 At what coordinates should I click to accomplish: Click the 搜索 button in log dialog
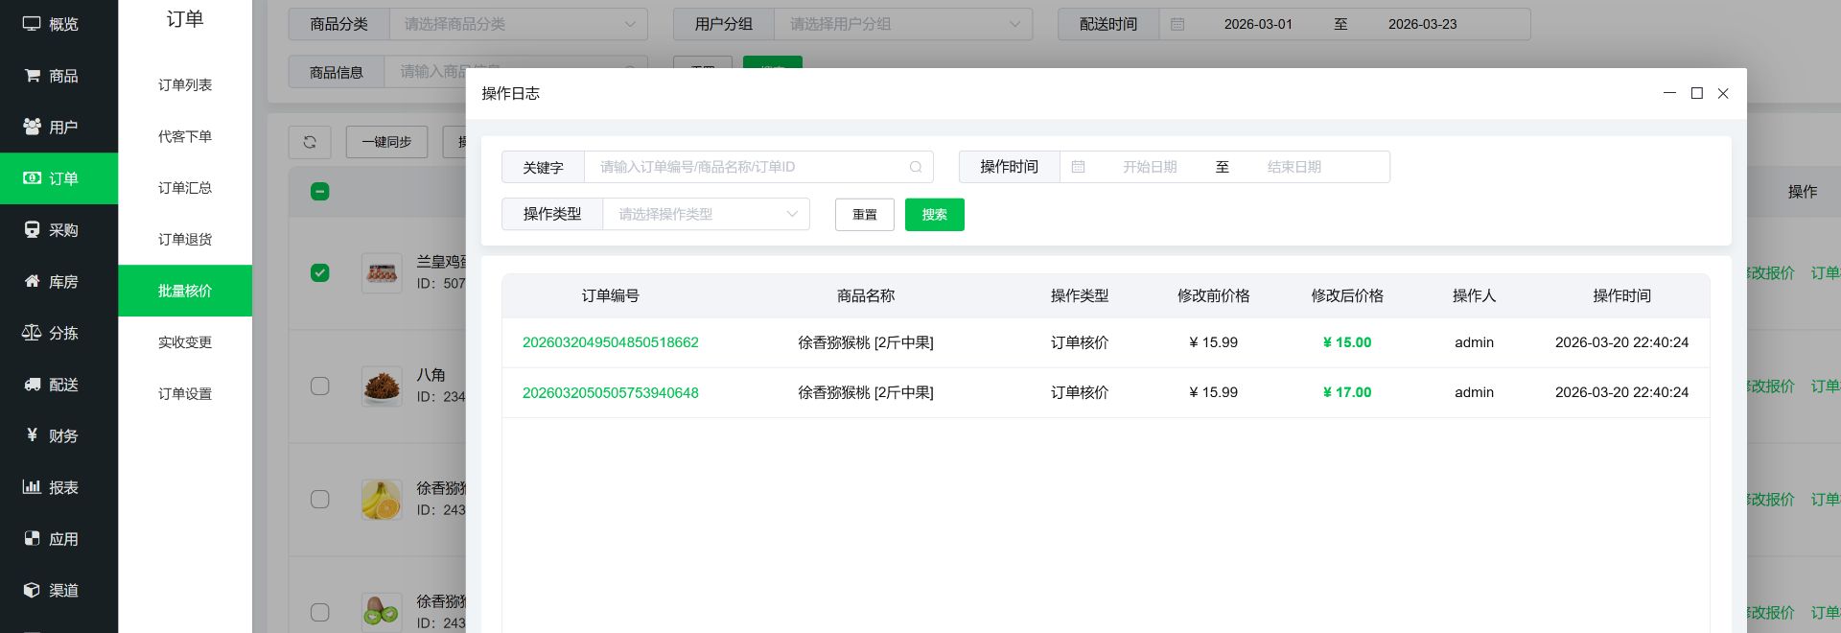(x=935, y=215)
